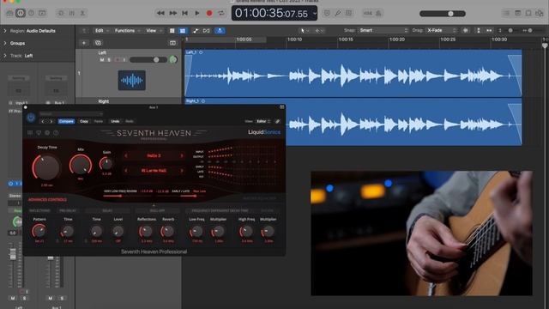Viewport: 549px width, 309px height.
Task: Expand the Groups section
Action: click(x=5, y=43)
